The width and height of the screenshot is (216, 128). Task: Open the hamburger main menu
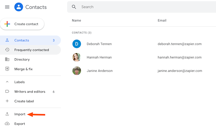[x=7, y=7]
